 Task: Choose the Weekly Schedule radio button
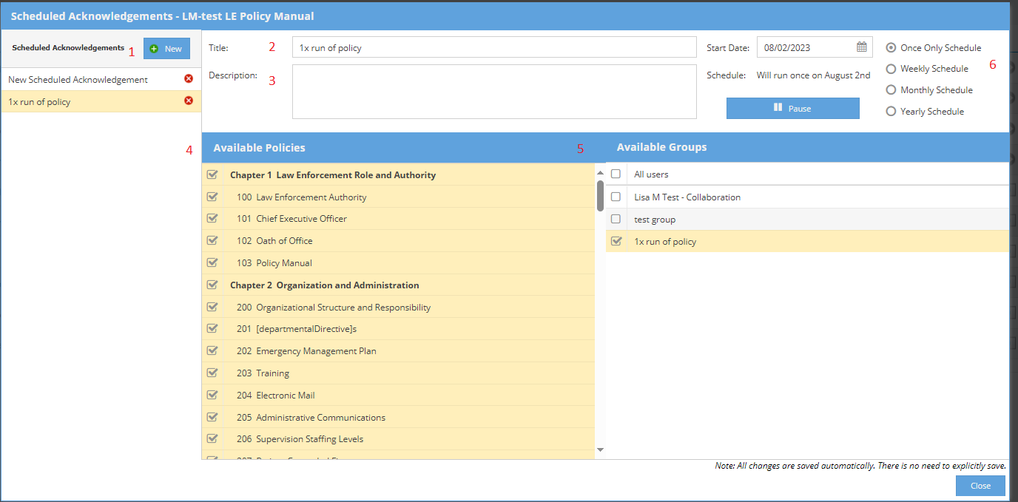pyautogui.click(x=891, y=69)
